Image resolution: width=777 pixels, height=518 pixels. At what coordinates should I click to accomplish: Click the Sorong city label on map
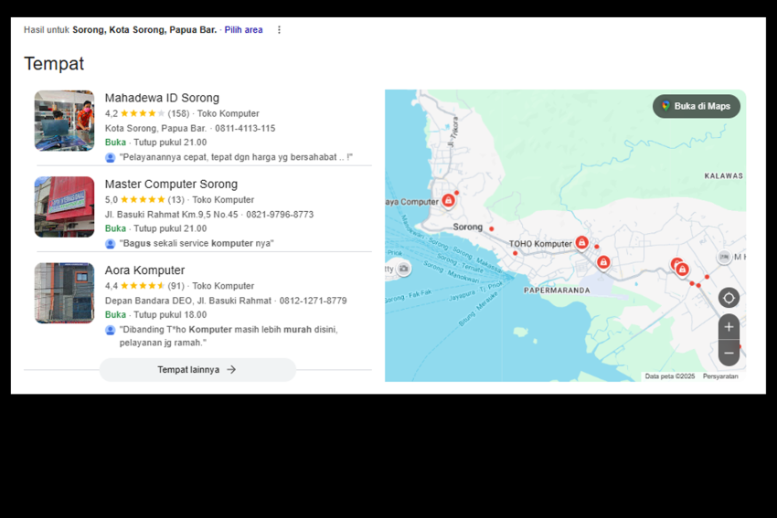pos(467,227)
